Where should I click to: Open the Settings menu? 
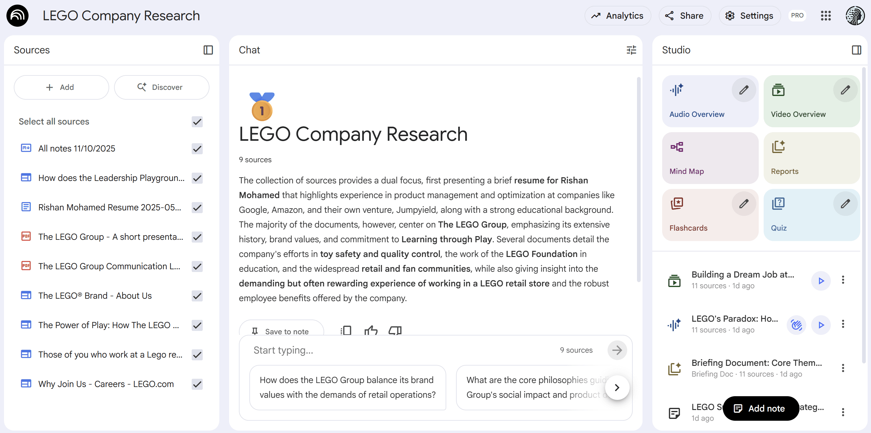click(750, 16)
